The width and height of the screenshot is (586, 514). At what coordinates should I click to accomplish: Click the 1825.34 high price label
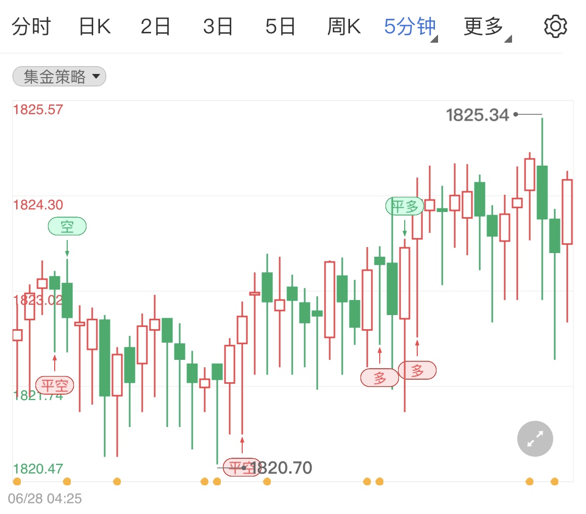[x=477, y=115]
